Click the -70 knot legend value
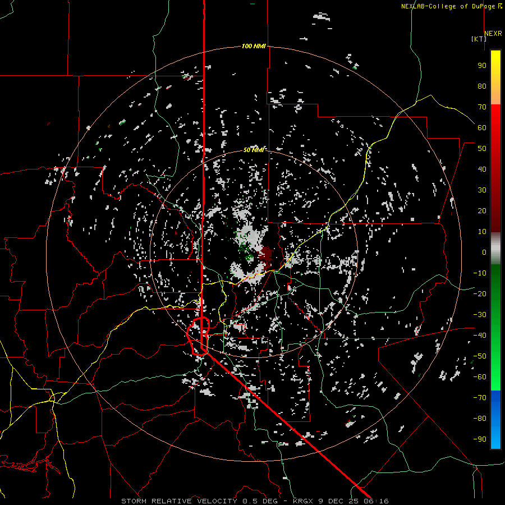 click(x=480, y=398)
